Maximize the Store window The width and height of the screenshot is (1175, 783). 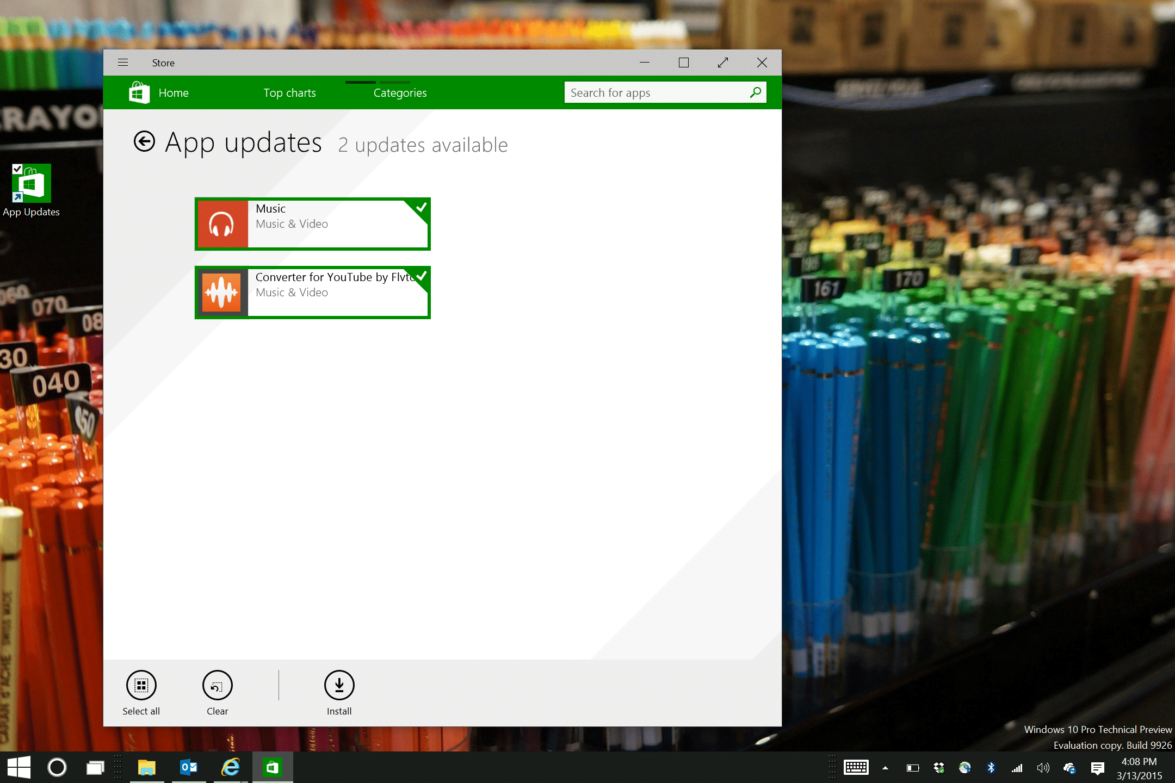point(684,63)
